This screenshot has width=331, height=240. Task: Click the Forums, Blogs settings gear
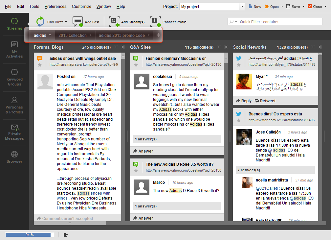[x=123, y=47]
